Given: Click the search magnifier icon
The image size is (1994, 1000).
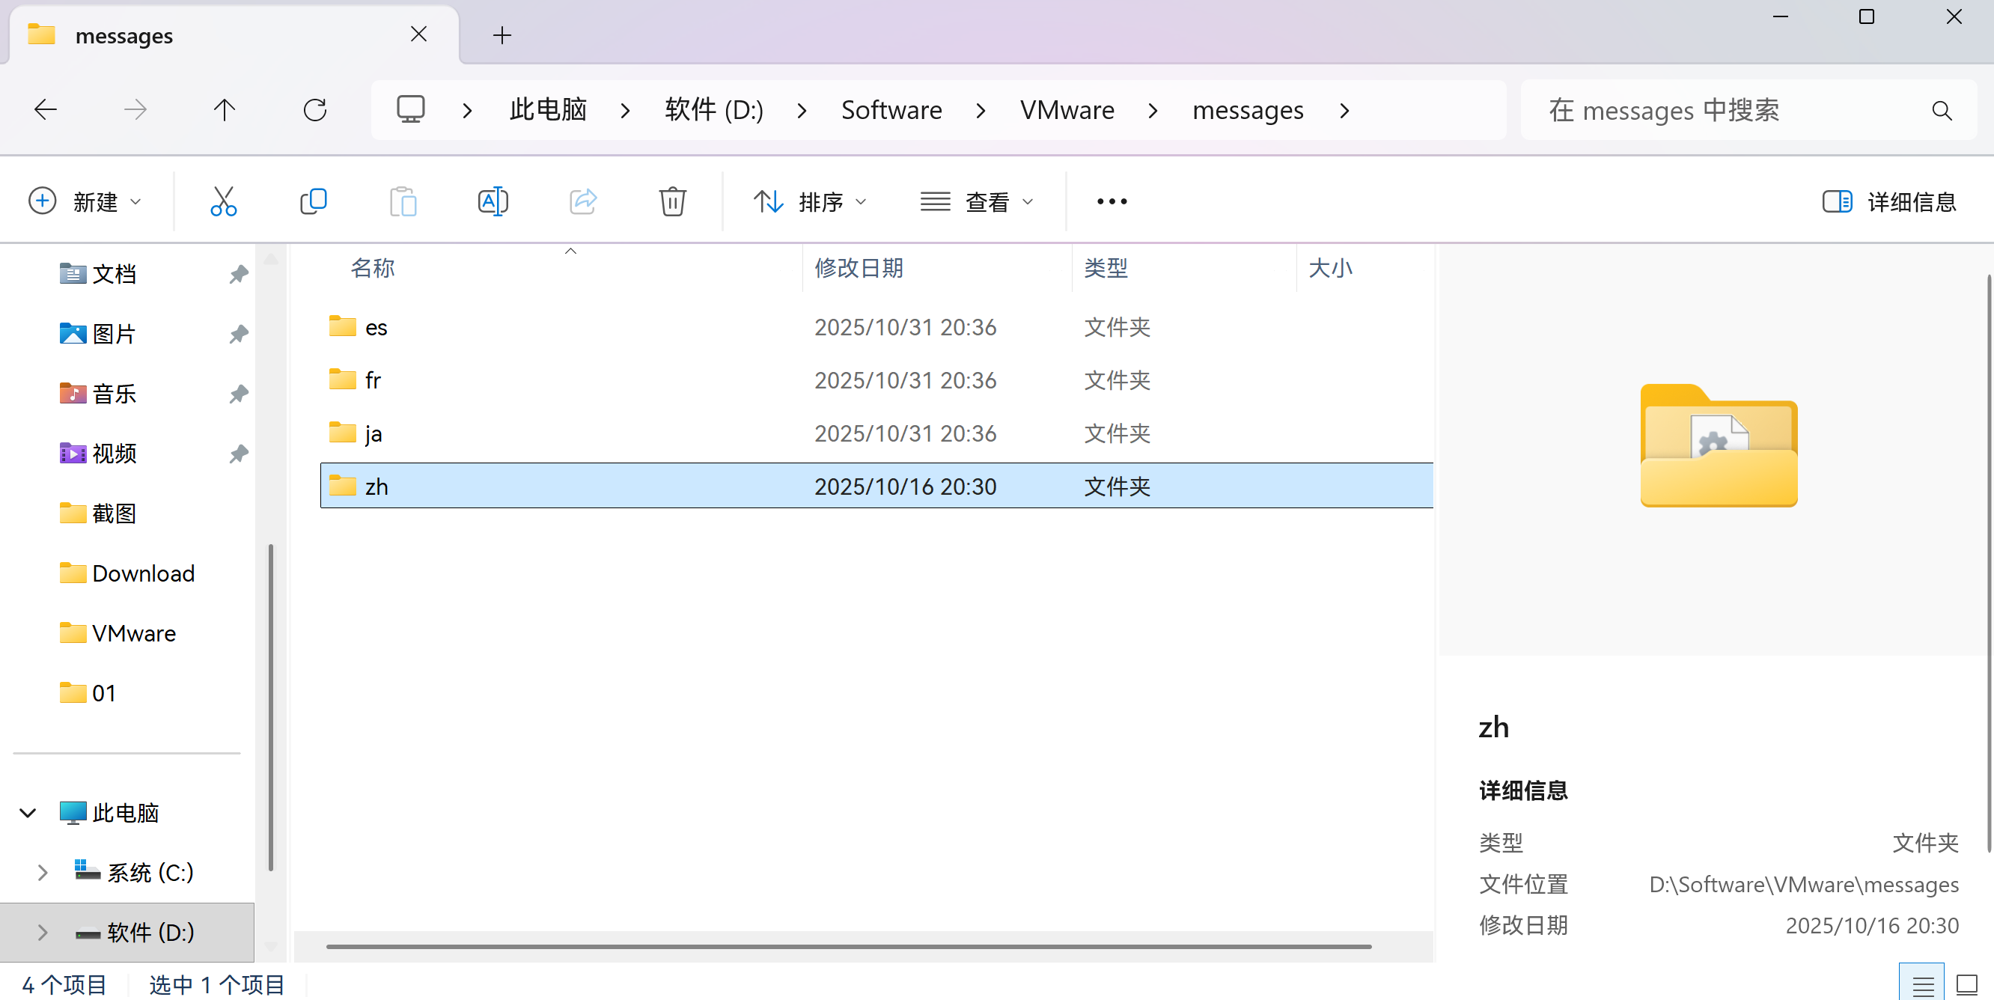Looking at the screenshot, I should click(1942, 111).
